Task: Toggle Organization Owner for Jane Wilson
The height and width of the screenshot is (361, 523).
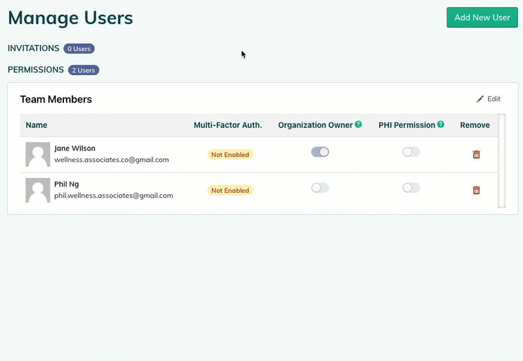Action: click(x=320, y=152)
